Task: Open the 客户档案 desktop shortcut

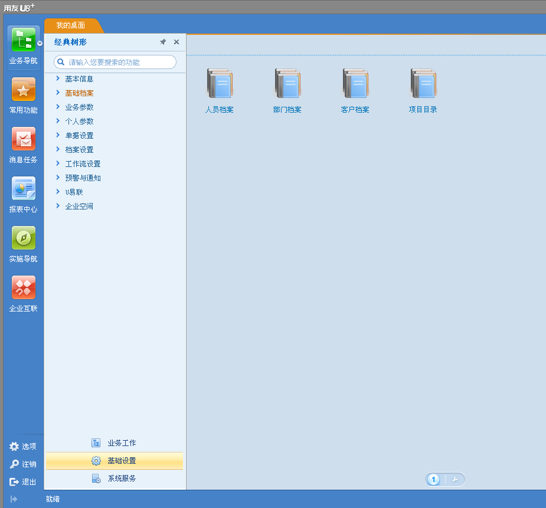Action: [355, 84]
